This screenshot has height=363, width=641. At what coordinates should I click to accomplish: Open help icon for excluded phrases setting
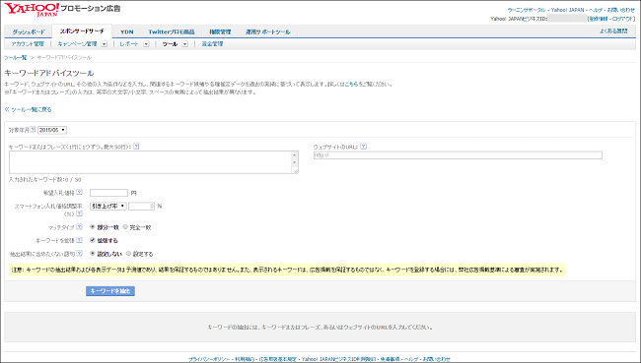tap(79, 253)
